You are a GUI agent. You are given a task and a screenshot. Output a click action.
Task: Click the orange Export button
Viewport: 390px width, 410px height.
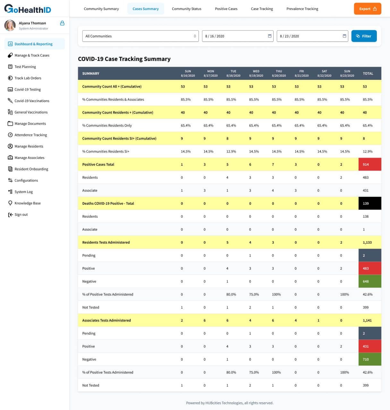tap(368, 9)
